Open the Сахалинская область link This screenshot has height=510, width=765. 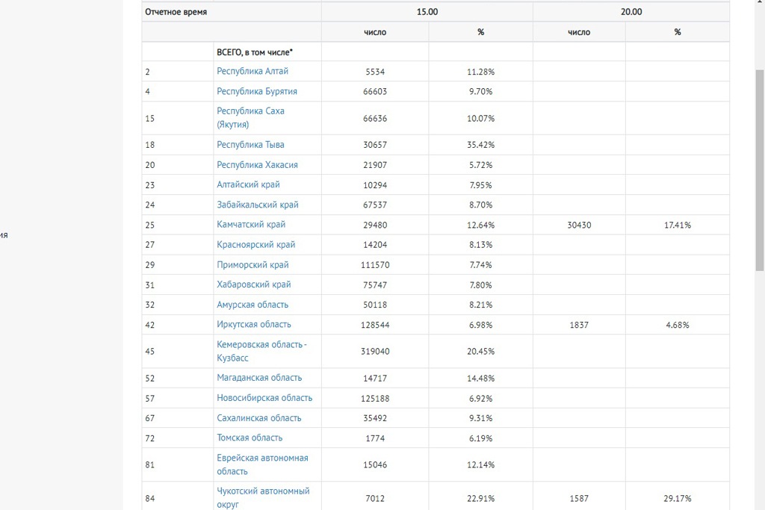click(258, 418)
